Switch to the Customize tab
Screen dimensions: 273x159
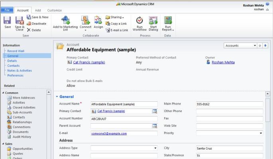(x=55, y=10)
